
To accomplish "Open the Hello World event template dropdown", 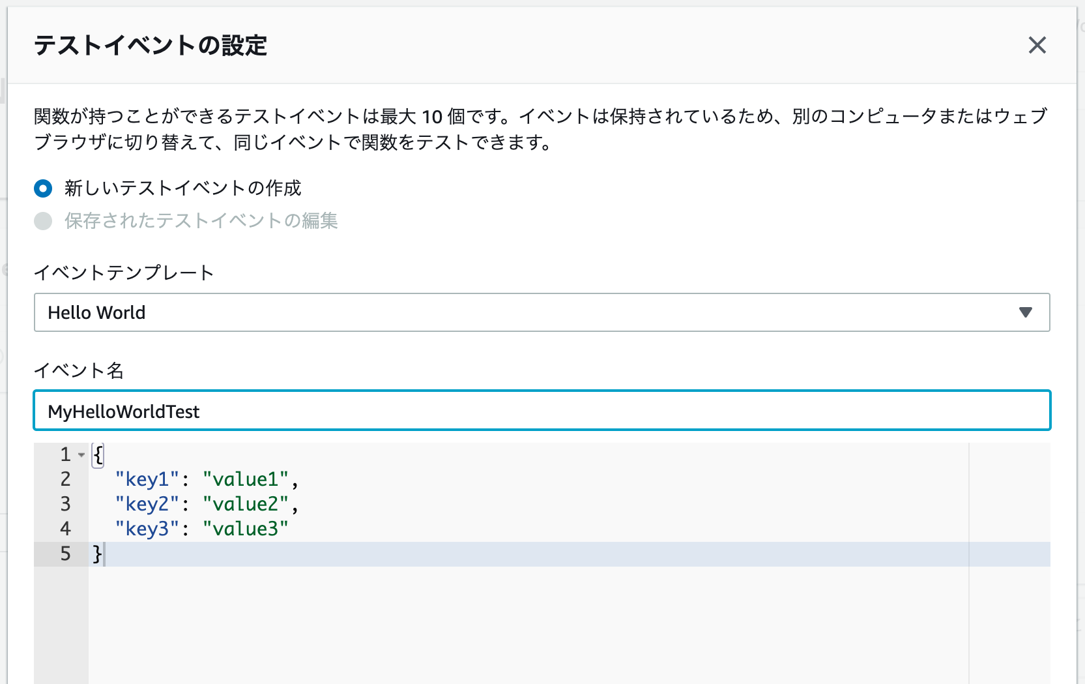I will [542, 312].
